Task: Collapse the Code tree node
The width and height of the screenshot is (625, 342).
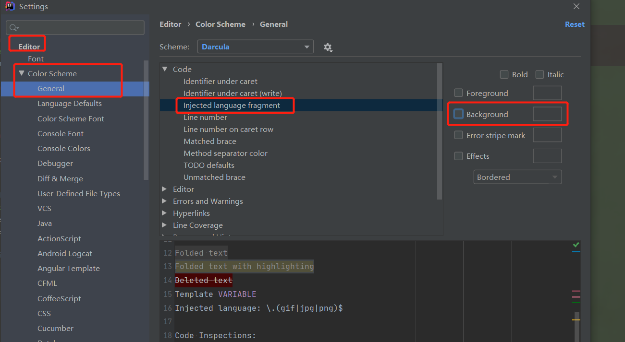Action: click(165, 69)
